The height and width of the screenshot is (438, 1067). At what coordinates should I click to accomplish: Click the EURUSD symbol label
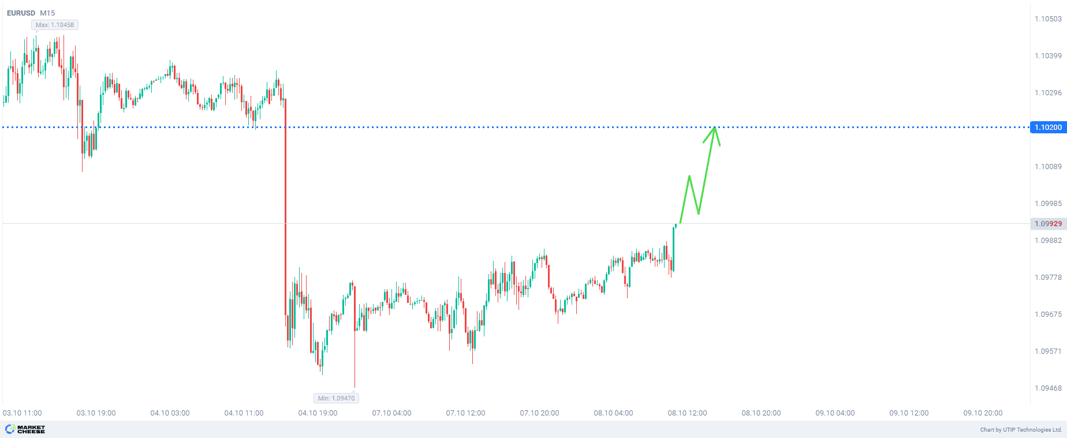click(21, 13)
